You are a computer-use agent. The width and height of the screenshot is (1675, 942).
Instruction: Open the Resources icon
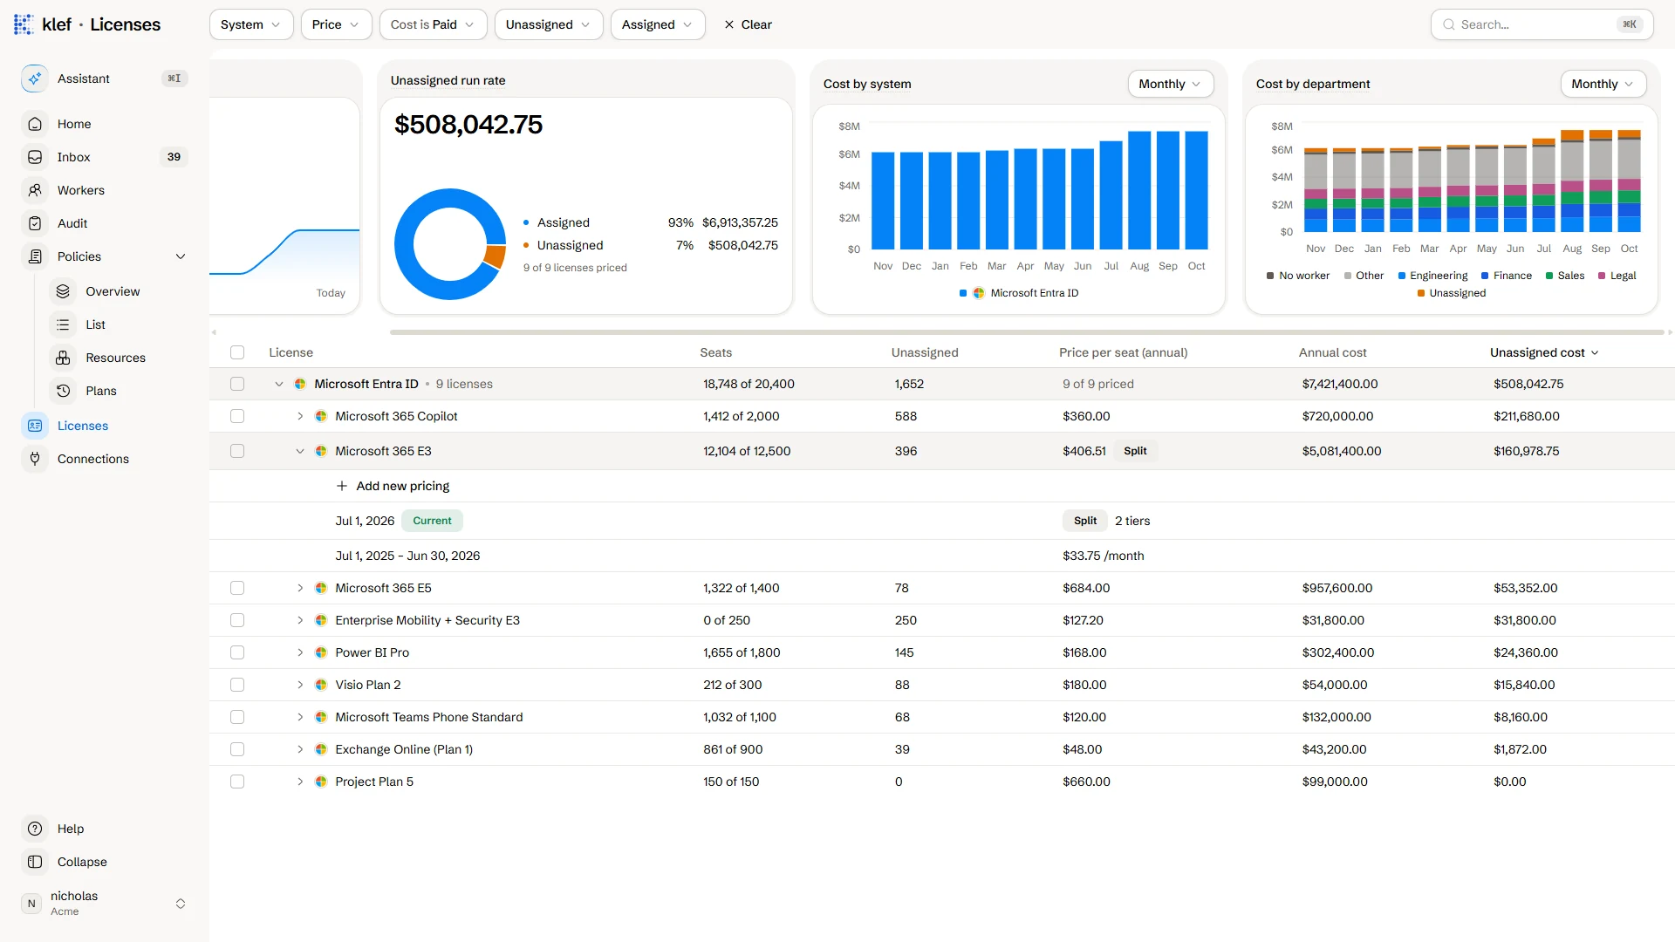click(63, 358)
